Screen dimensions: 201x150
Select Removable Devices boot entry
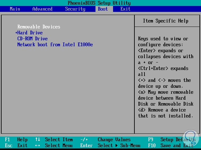(x=39, y=27)
